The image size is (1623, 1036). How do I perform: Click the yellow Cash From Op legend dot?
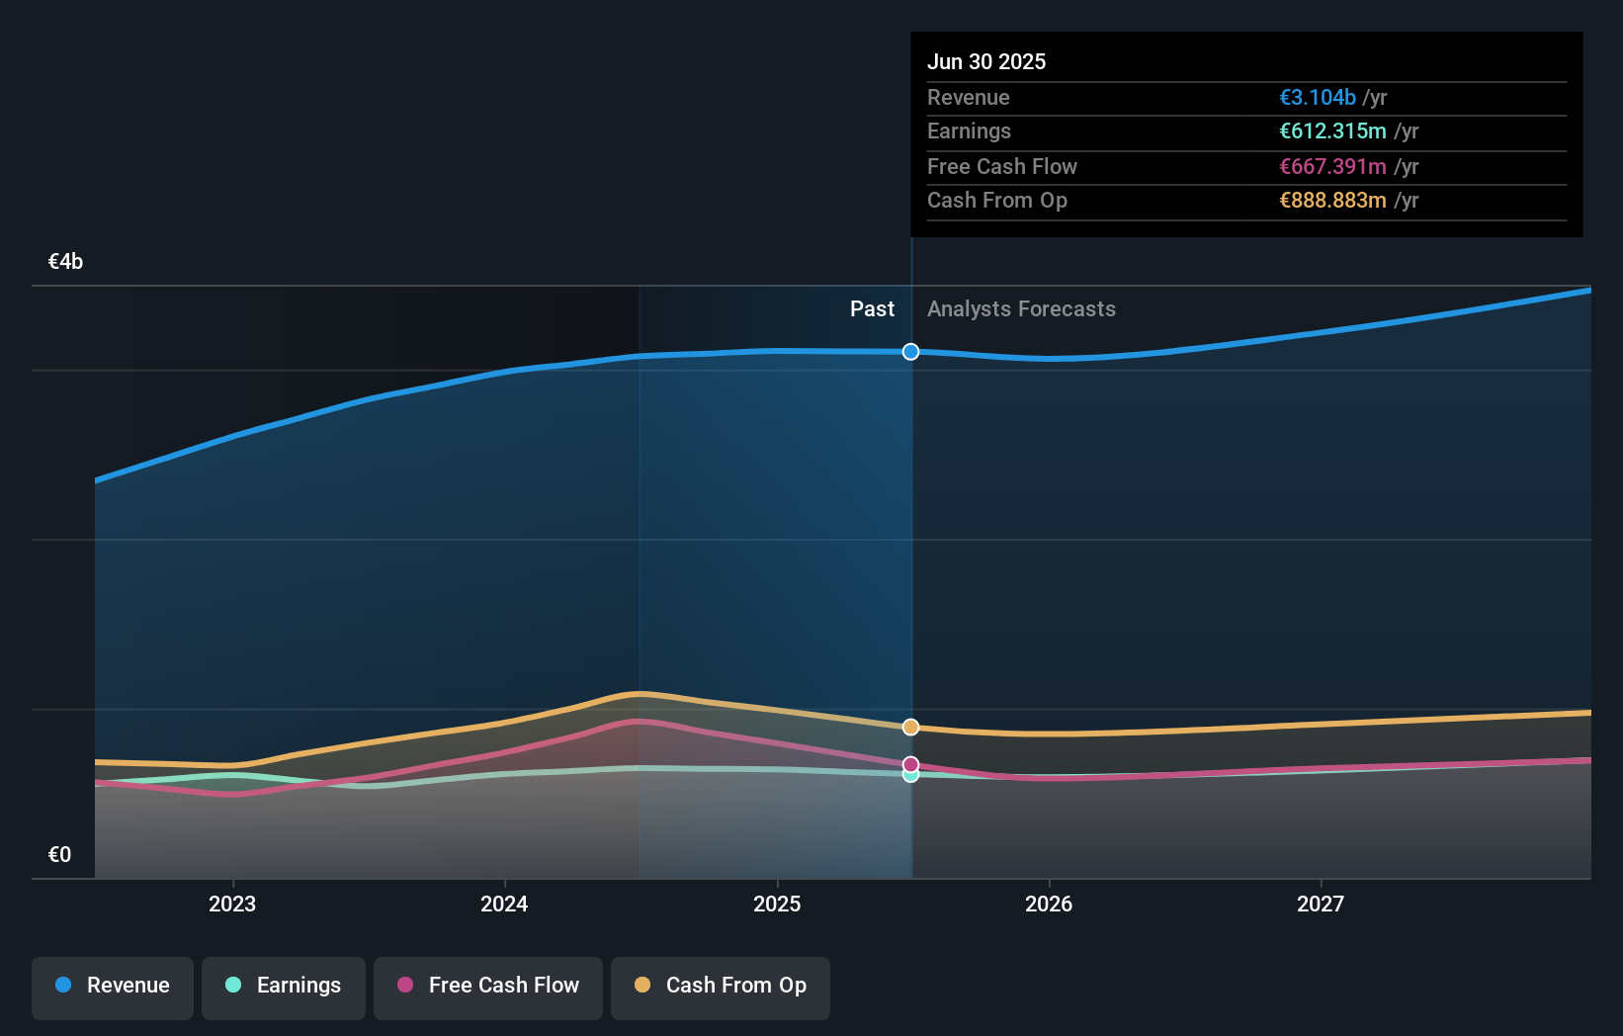coord(643,986)
